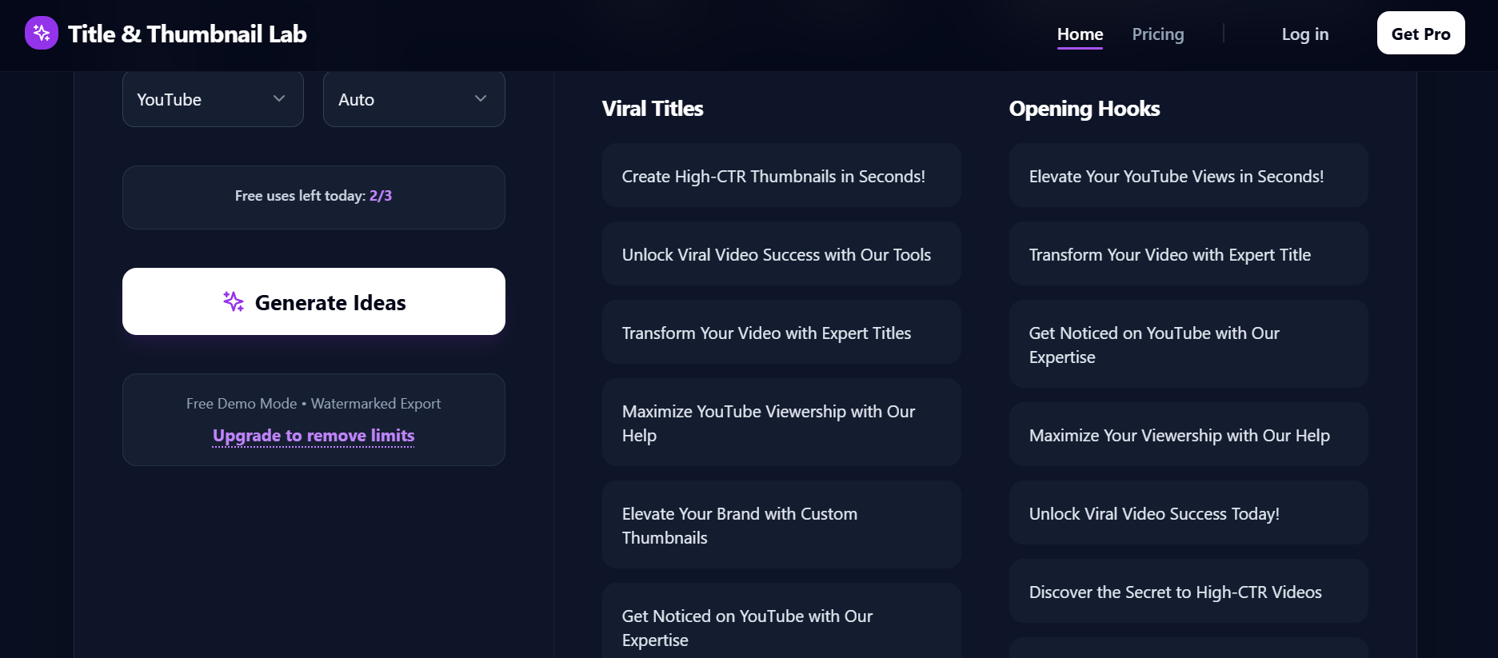Click the Generate Ideas button
The width and height of the screenshot is (1498, 658).
pyautogui.click(x=314, y=301)
